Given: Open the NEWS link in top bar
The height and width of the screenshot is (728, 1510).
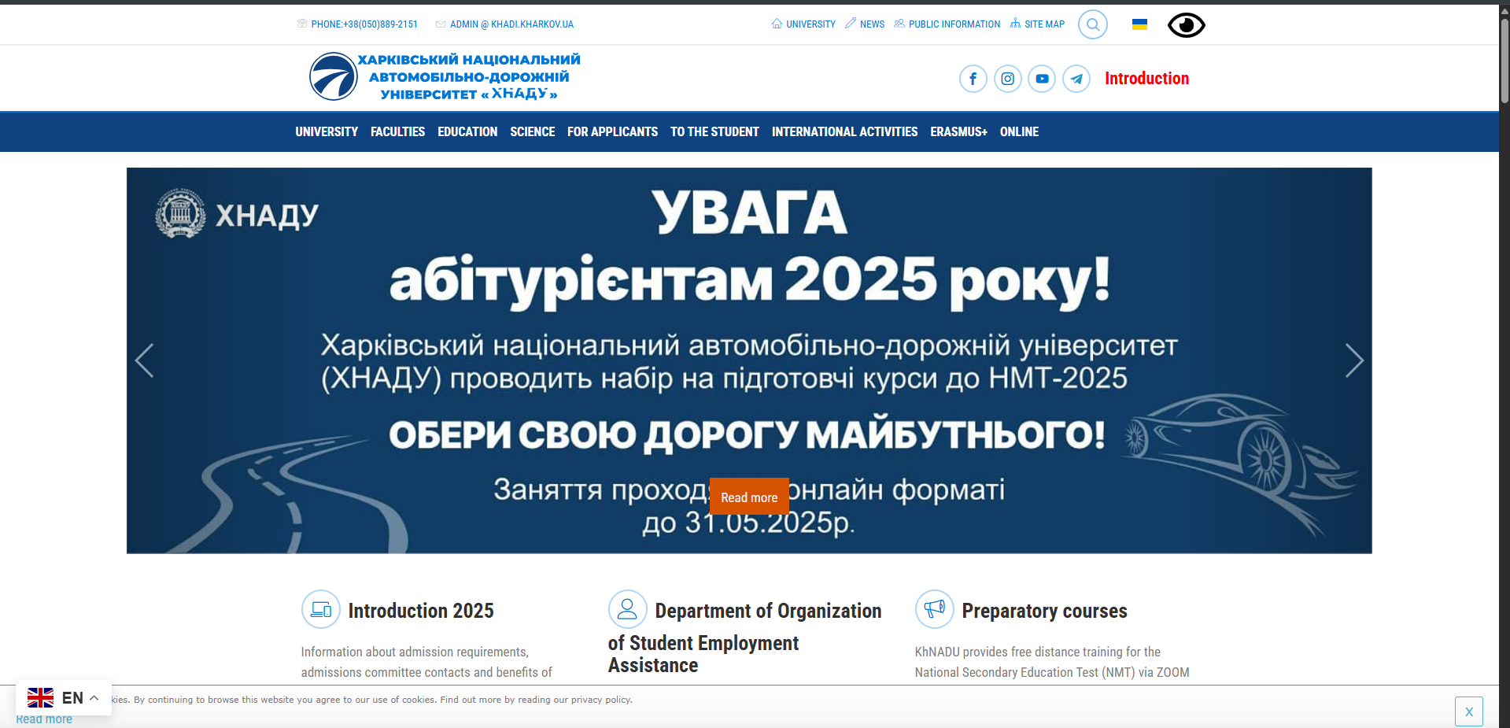Looking at the screenshot, I should point(865,24).
